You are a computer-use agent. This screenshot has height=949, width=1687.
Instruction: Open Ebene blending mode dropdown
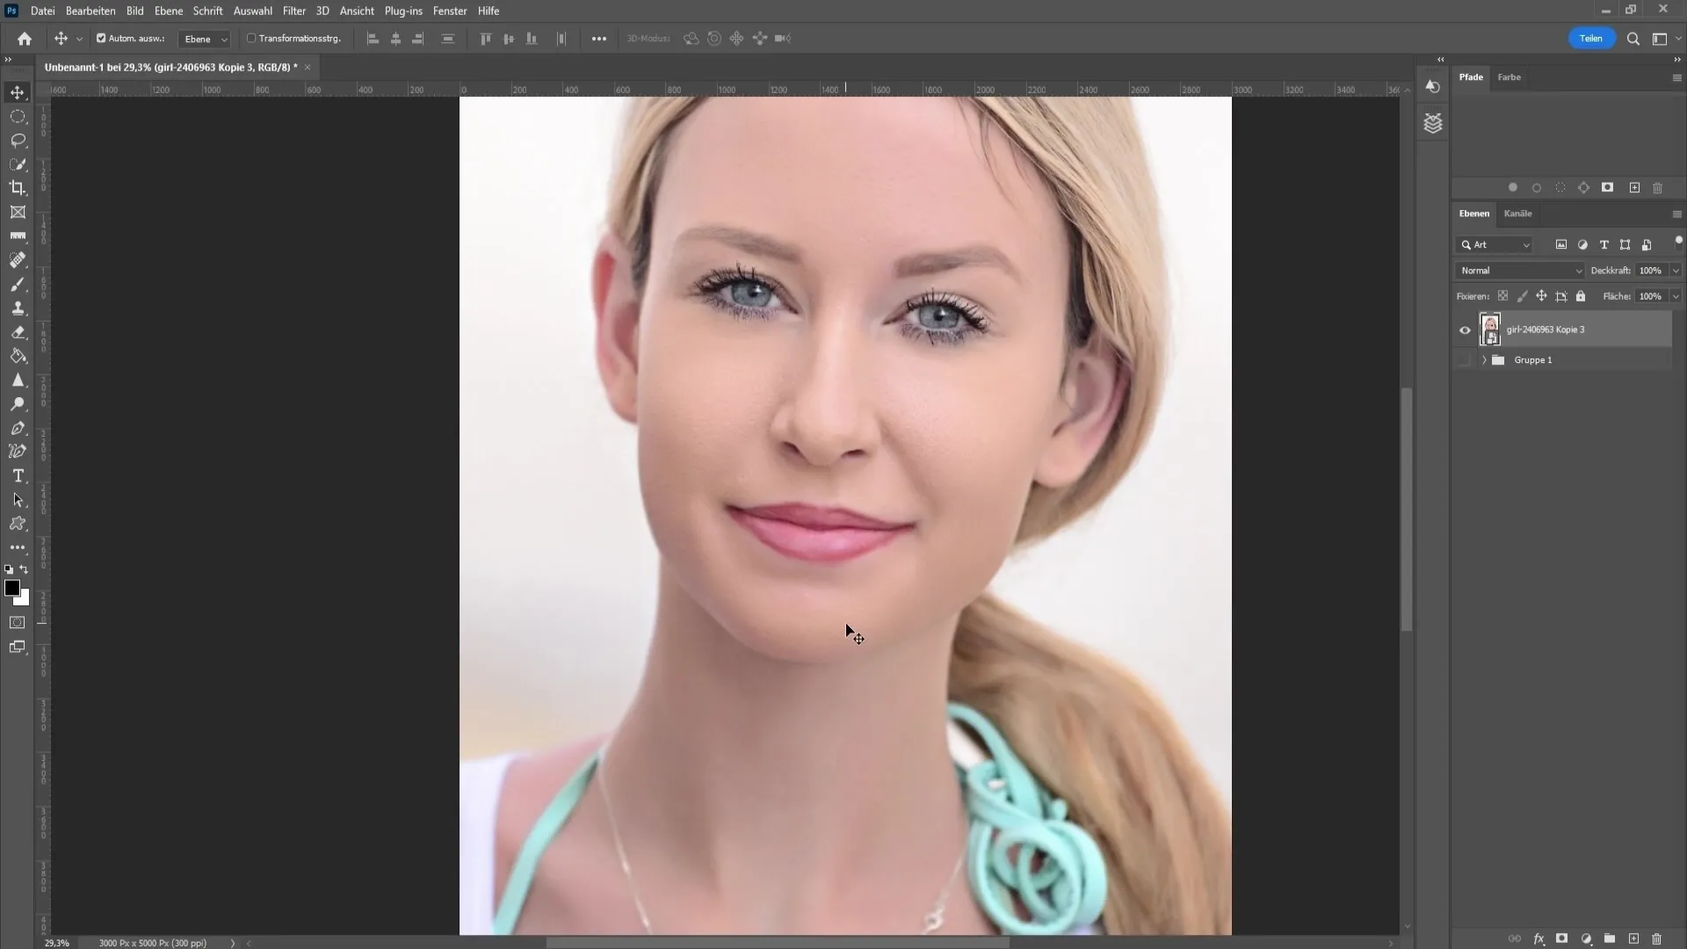click(x=1520, y=270)
